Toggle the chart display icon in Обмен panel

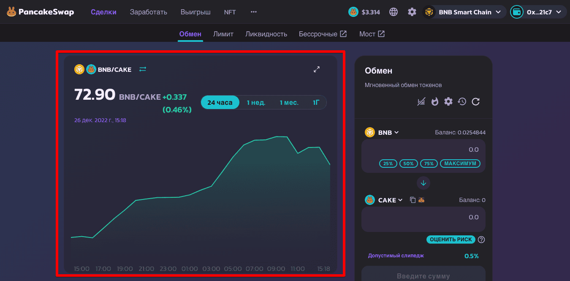click(421, 101)
